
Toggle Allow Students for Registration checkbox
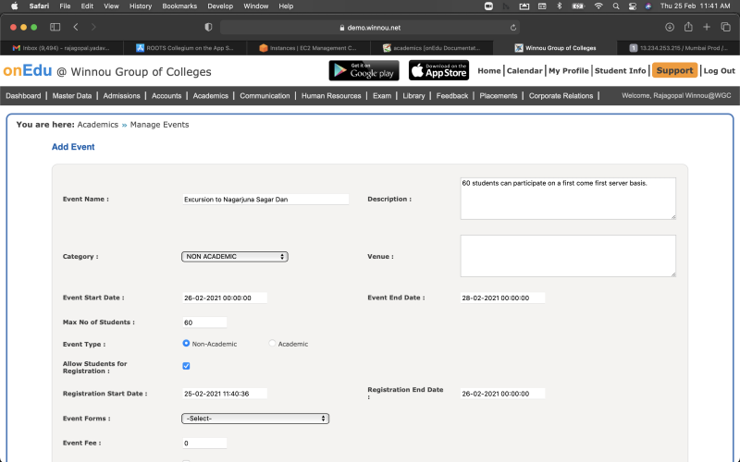186,366
